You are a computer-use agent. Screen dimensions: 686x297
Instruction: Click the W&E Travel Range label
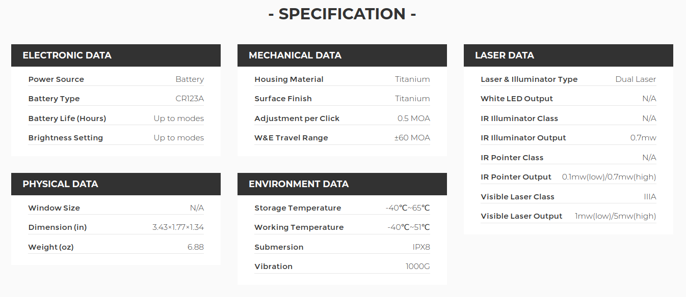(x=291, y=138)
